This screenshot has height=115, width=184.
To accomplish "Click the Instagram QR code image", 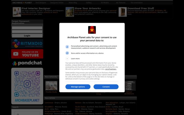I will coord(27,86).
